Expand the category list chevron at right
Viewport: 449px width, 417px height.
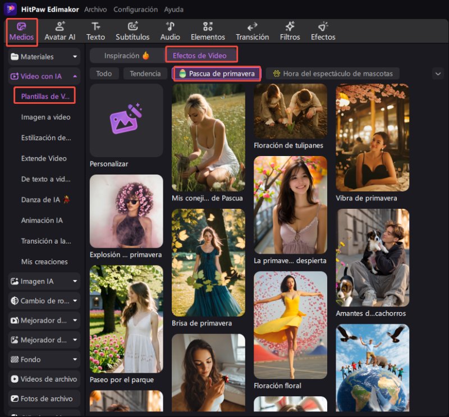tap(438, 74)
